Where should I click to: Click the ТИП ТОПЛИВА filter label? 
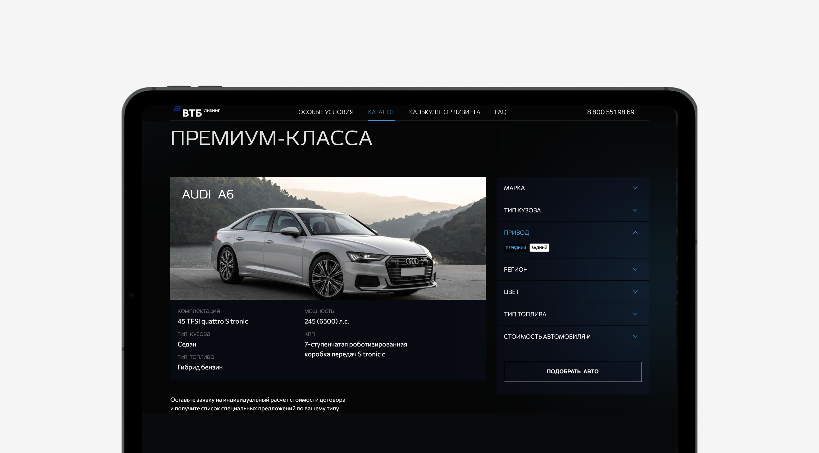(525, 314)
